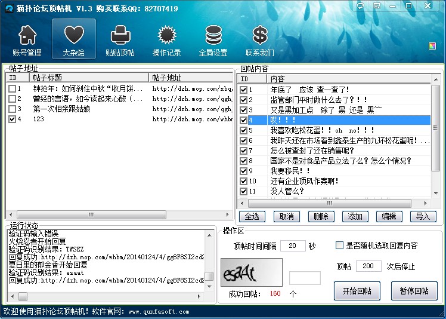The width and height of the screenshot is (446, 319).
Task: Open the rainbow color skin swatch
Action: (432, 46)
